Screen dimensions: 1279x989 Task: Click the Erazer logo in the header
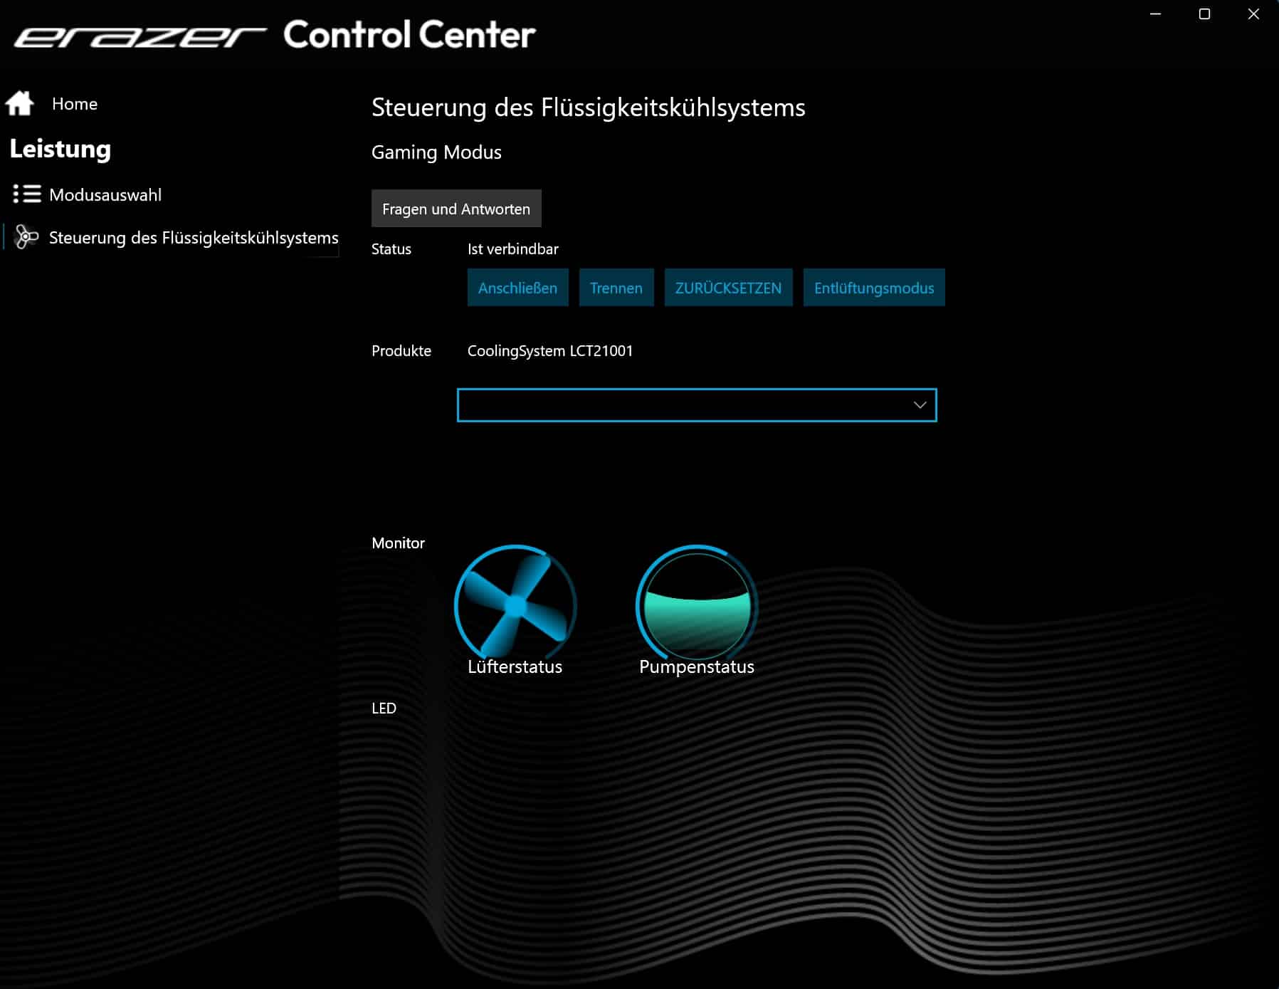(140, 36)
